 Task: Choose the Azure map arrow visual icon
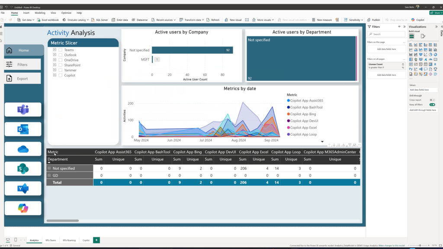pyautogui.click(x=426, y=59)
